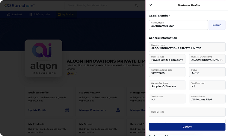This screenshot has width=228, height=136.
Task: Click the Total Income field
Action: [167, 99]
